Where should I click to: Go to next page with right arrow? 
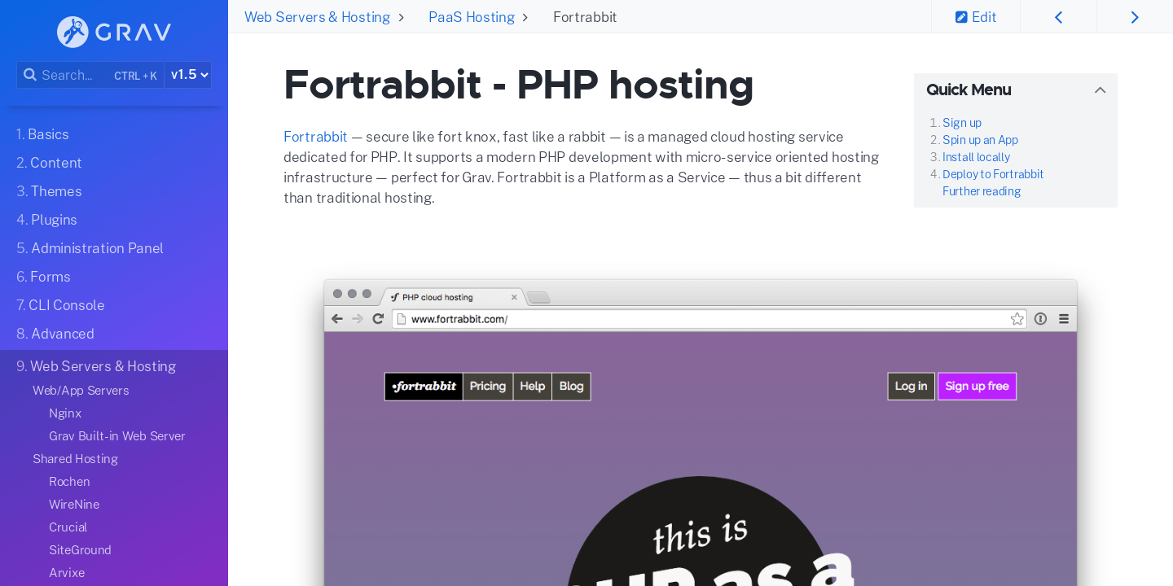coord(1135,15)
